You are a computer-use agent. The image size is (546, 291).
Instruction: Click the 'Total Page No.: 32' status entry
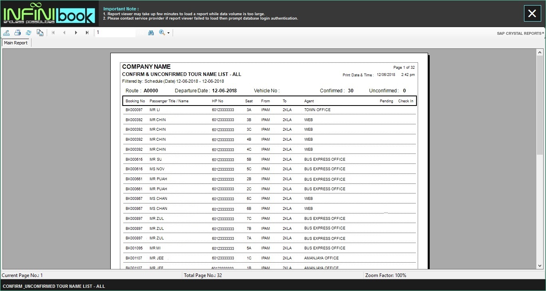click(x=203, y=275)
